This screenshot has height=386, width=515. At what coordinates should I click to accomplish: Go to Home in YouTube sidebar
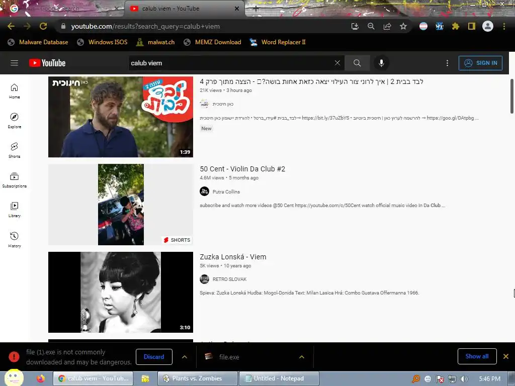(x=14, y=91)
